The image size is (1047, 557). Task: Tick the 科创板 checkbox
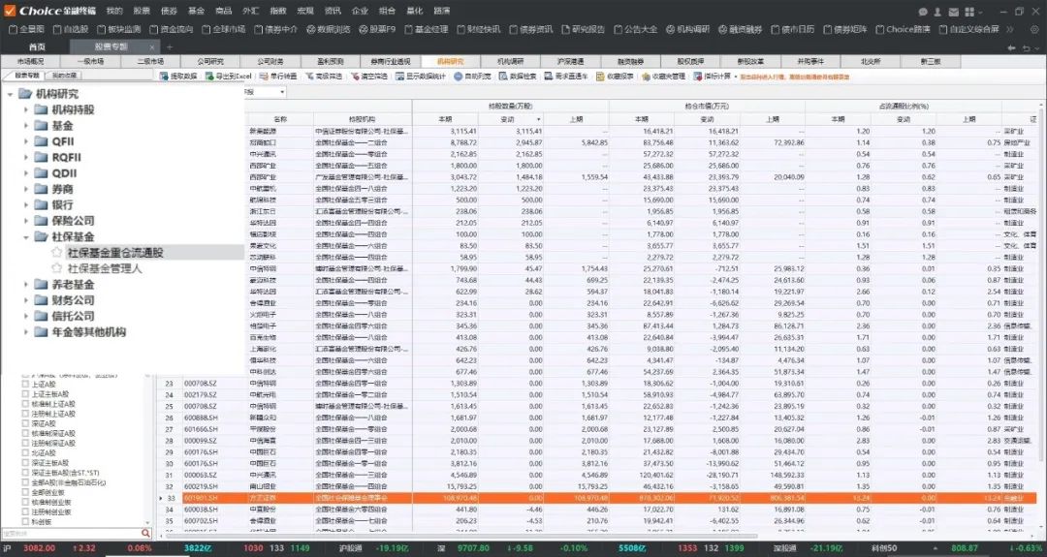click(25, 520)
